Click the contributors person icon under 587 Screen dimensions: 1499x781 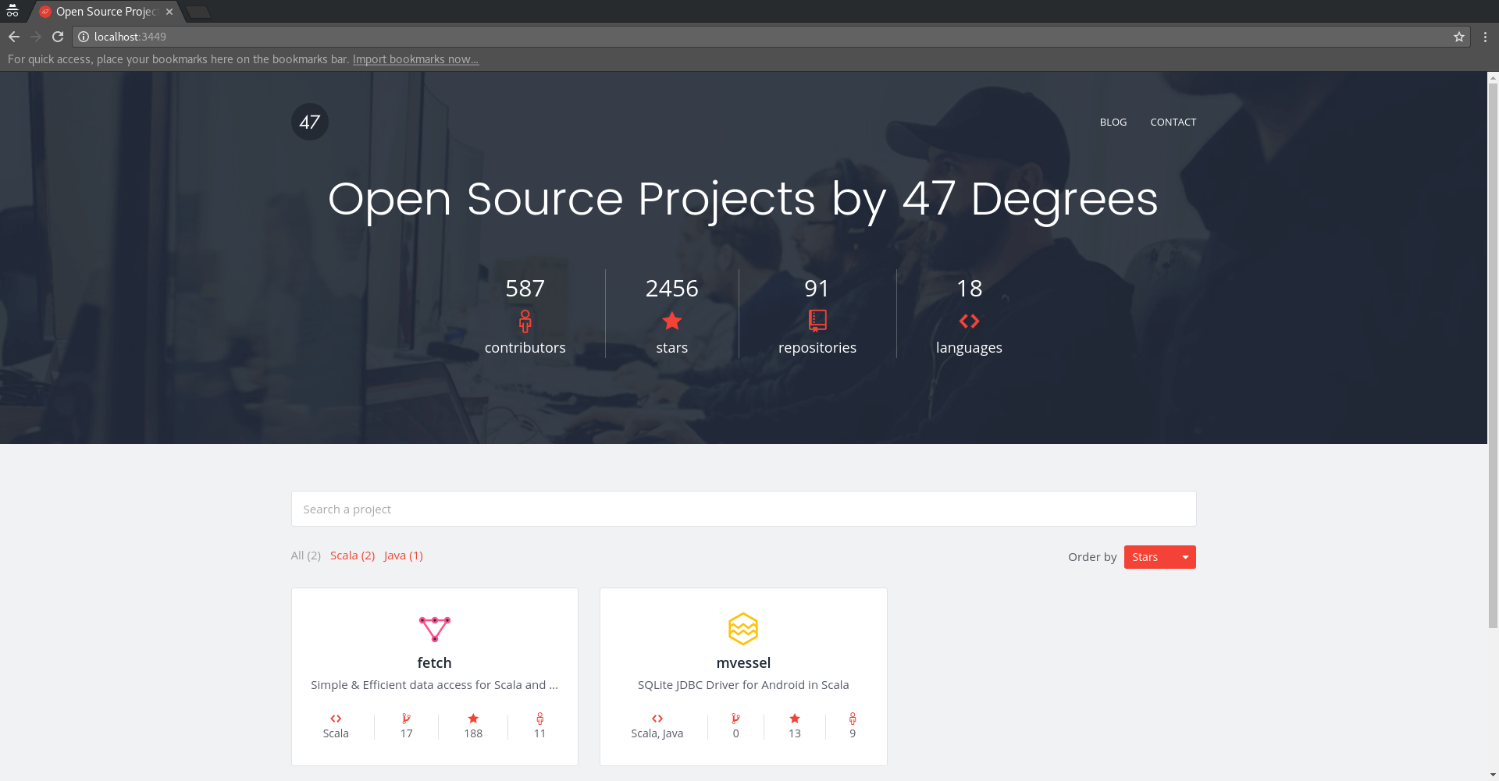(525, 321)
